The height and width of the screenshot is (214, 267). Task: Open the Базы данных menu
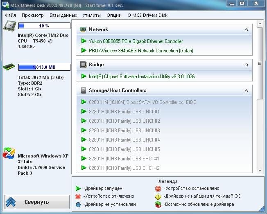tap(63, 15)
